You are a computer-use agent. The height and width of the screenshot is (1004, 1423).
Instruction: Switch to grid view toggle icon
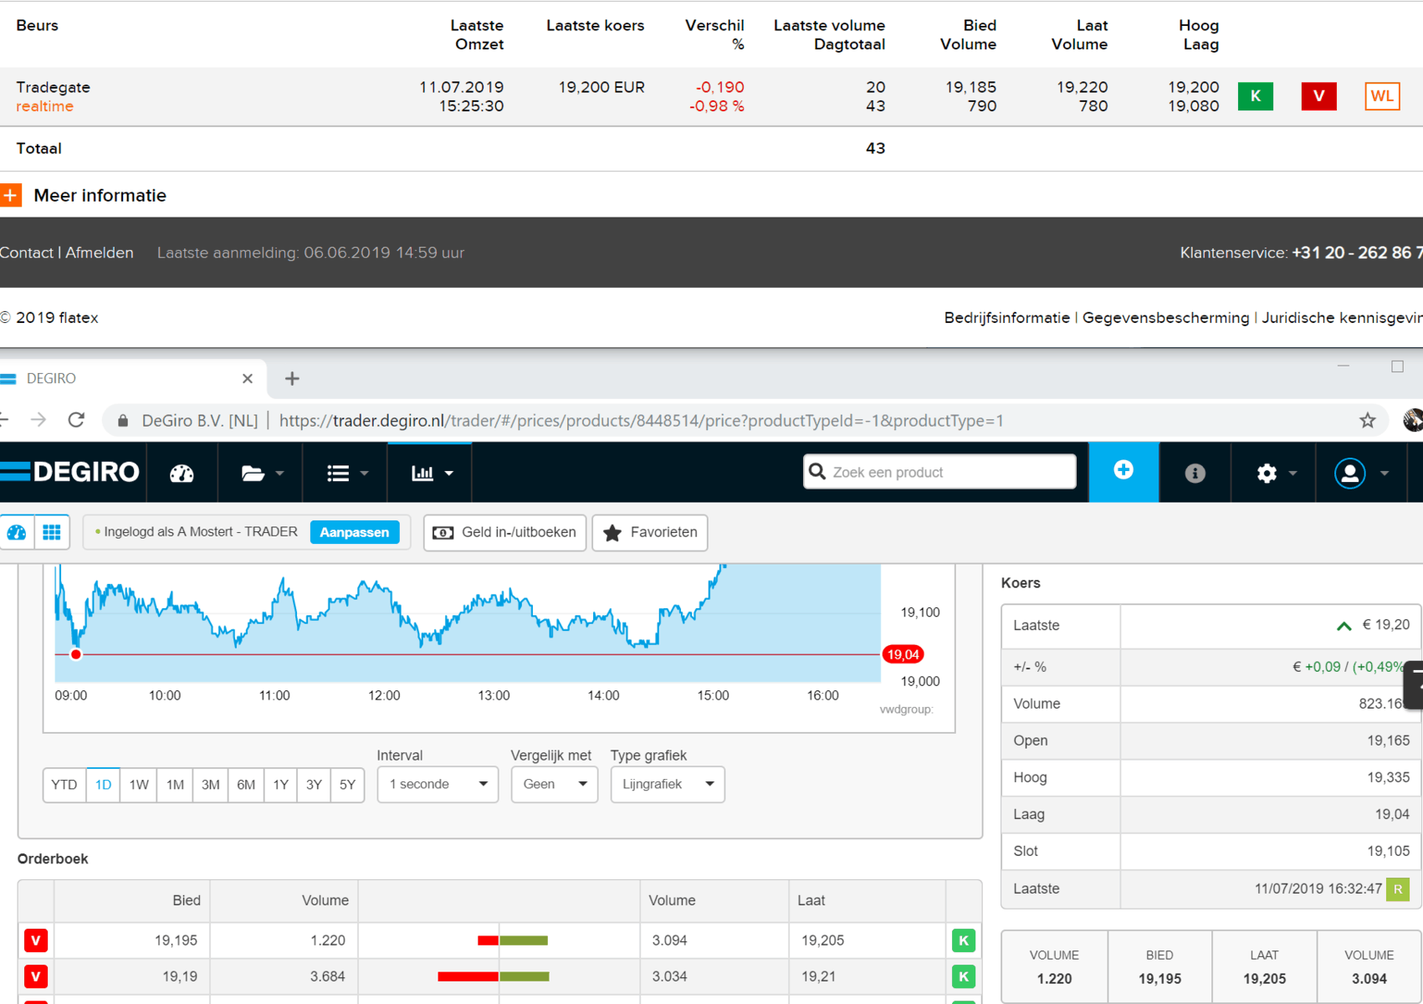[x=52, y=533]
